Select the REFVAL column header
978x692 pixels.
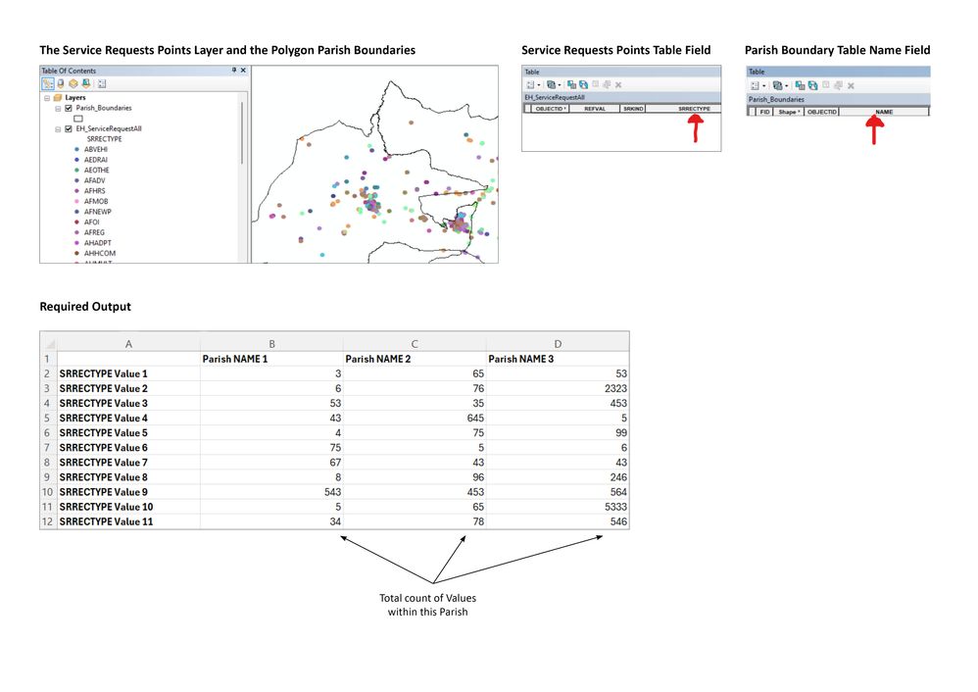click(595, 109)
